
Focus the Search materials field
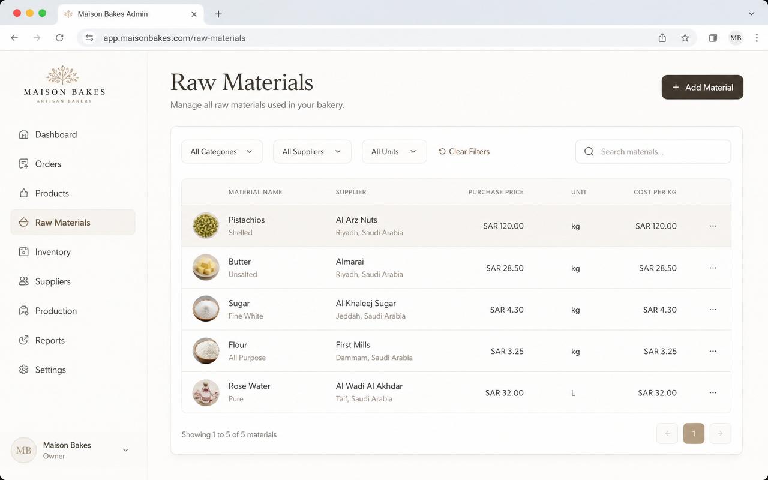(x=653, y=152)
